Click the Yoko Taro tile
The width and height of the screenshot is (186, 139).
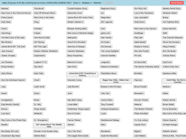point(105,93)
